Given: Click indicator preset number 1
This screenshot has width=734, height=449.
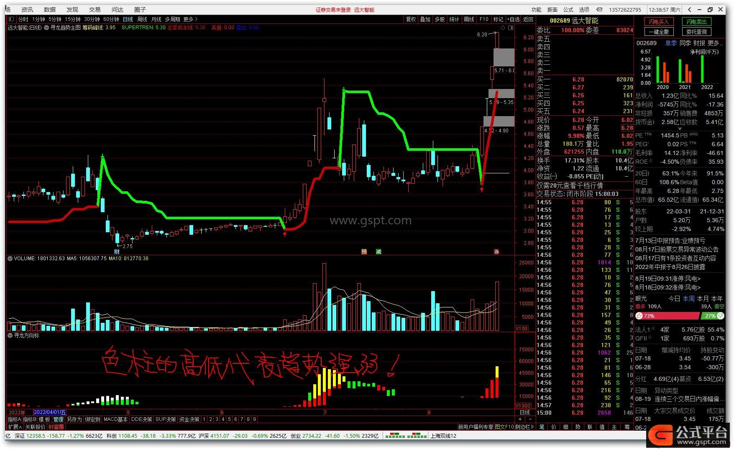Looking at the screenshot, I should [204, 419].
